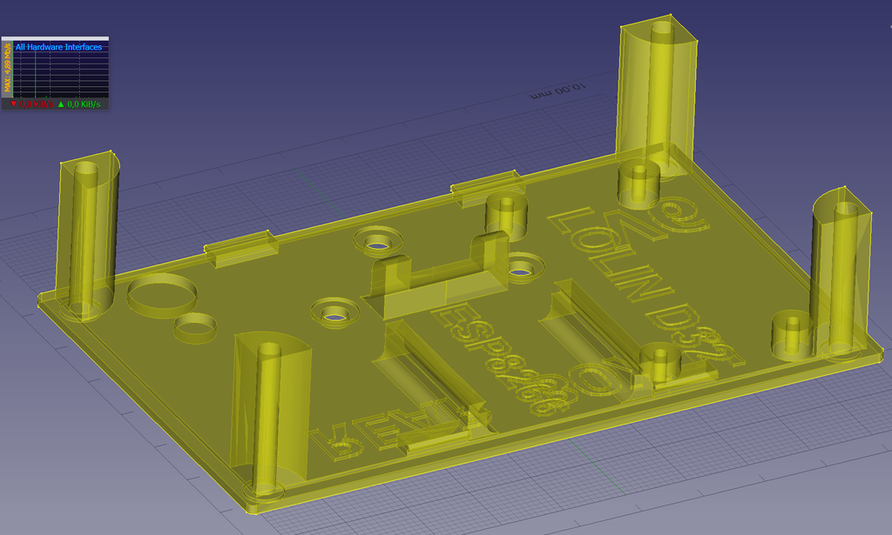The height and width of the screenshot is (535, 892).
Task: Click the network traffic graph area
Action: pos(61,76)
